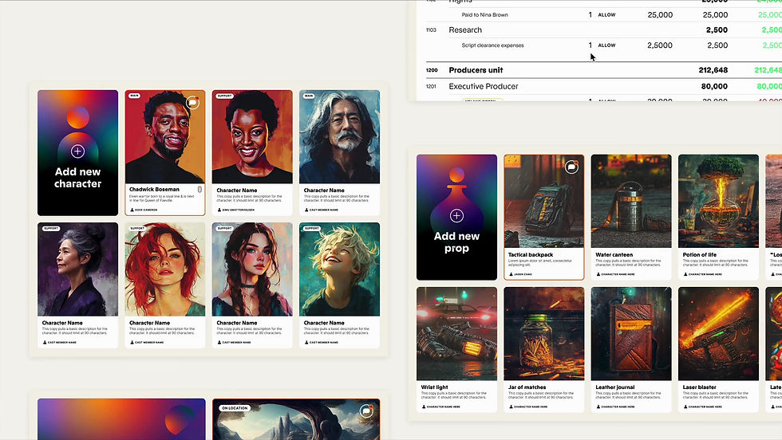Click attachment clip icon beside Chadwick Boseman name
Viewport: 782px width, 440px height.
(199, 190)
